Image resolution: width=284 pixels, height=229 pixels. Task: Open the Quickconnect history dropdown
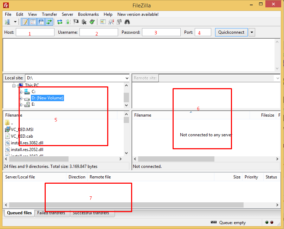252,32
